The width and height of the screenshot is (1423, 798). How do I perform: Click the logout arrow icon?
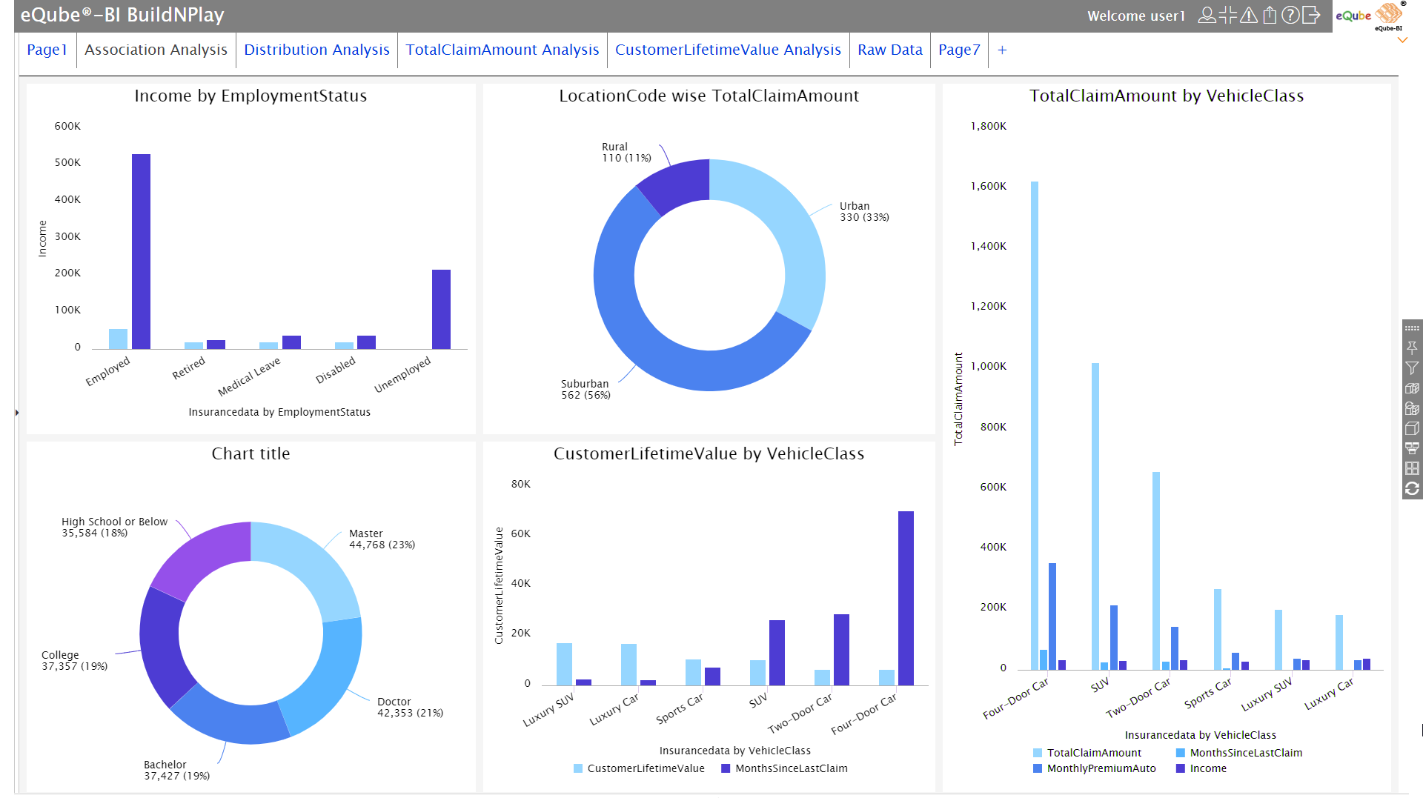pyautogui.click(x=1311, y=16)
